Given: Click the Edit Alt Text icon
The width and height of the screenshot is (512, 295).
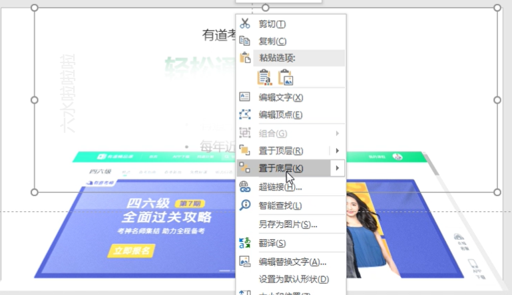Looking at the screenshot, I should [244, 261].
